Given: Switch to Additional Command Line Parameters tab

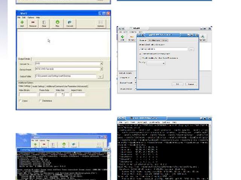Looking at the screenshot, I should (67, 86).
